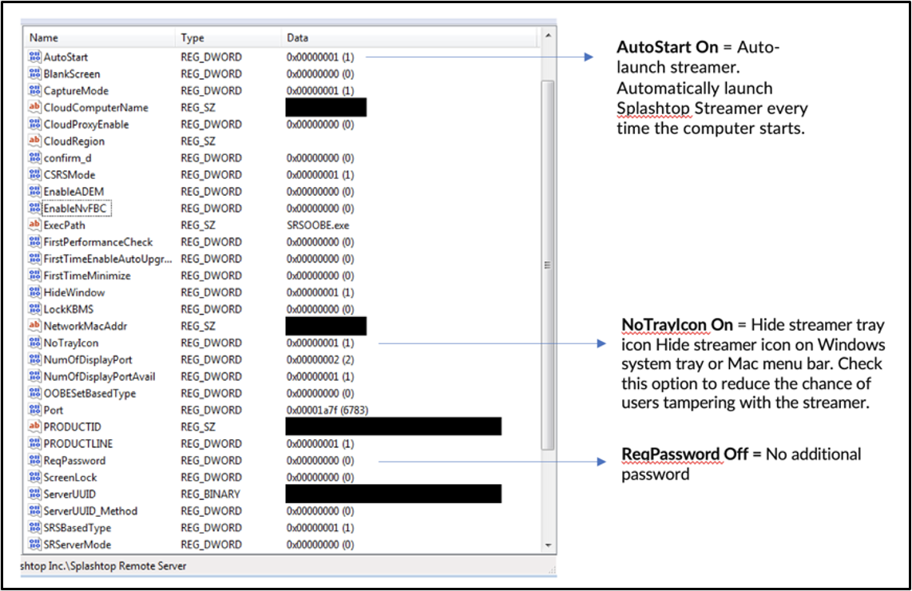Click the EnableNvFBC value icon

(35, 208)
